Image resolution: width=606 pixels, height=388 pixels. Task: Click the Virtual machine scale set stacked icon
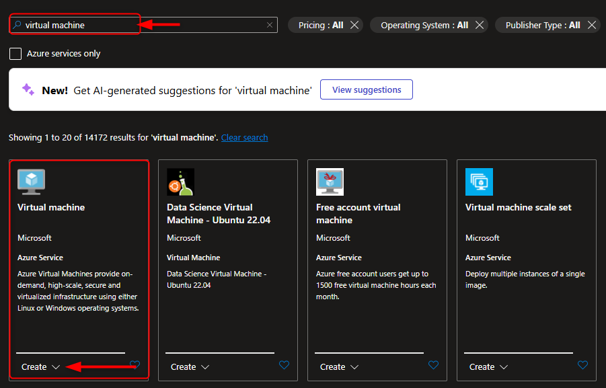coord(479,182)
